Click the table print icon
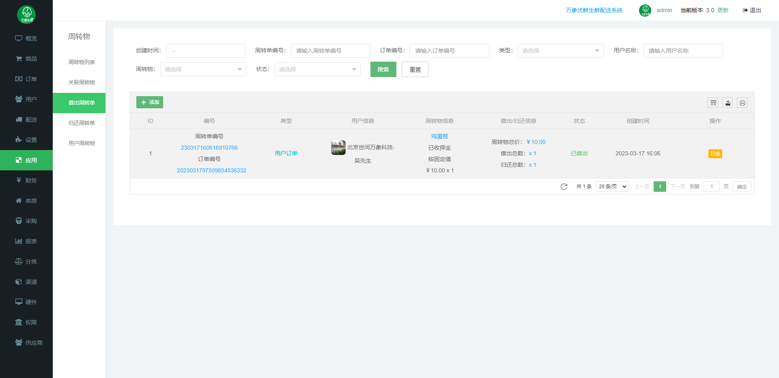The height and width of the screenshot is (378, 779). [x=742, y=103]
